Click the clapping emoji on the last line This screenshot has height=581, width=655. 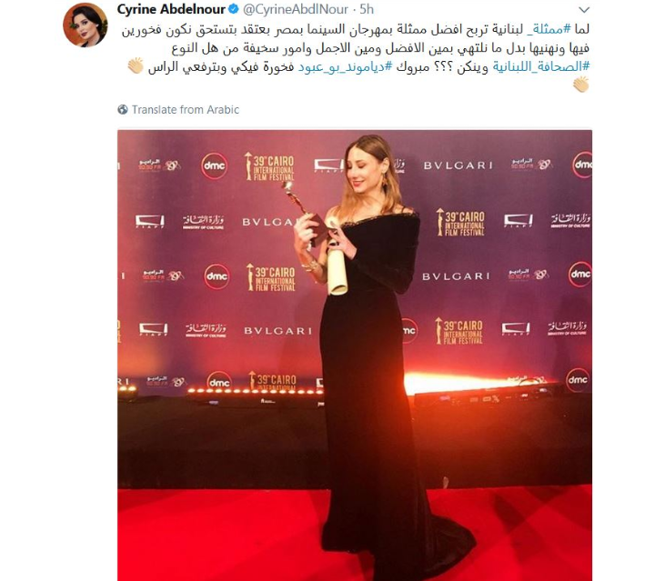click(x=581, y=85)
